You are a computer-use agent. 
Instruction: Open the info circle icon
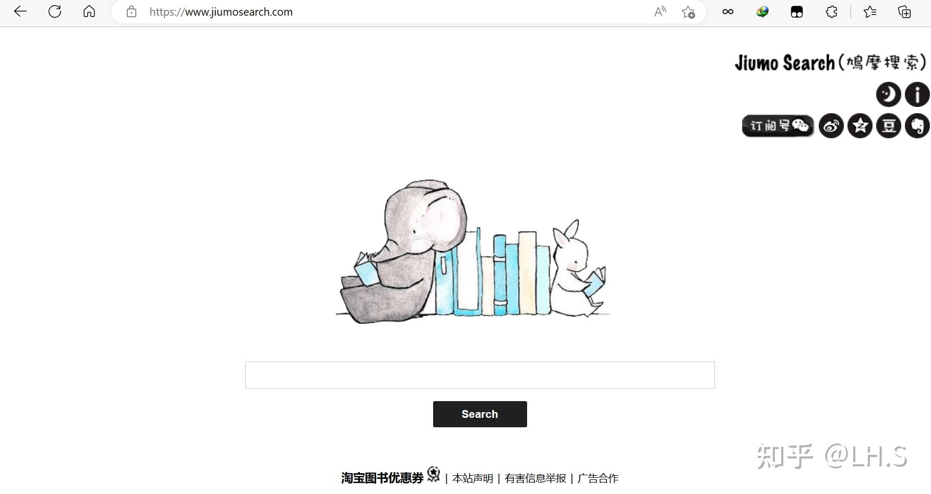[917, 94]
